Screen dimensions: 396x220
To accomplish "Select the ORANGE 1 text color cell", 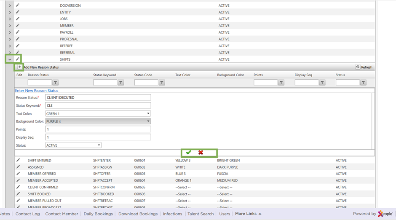I will (x=183, y=181).
